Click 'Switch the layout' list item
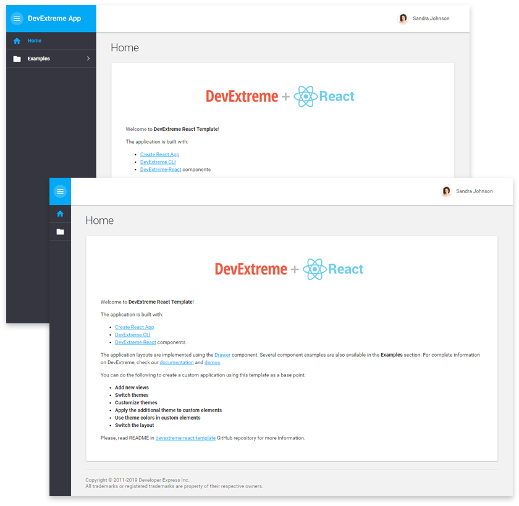The width and height of the screenshot is (519, 506). coord(135,426)
